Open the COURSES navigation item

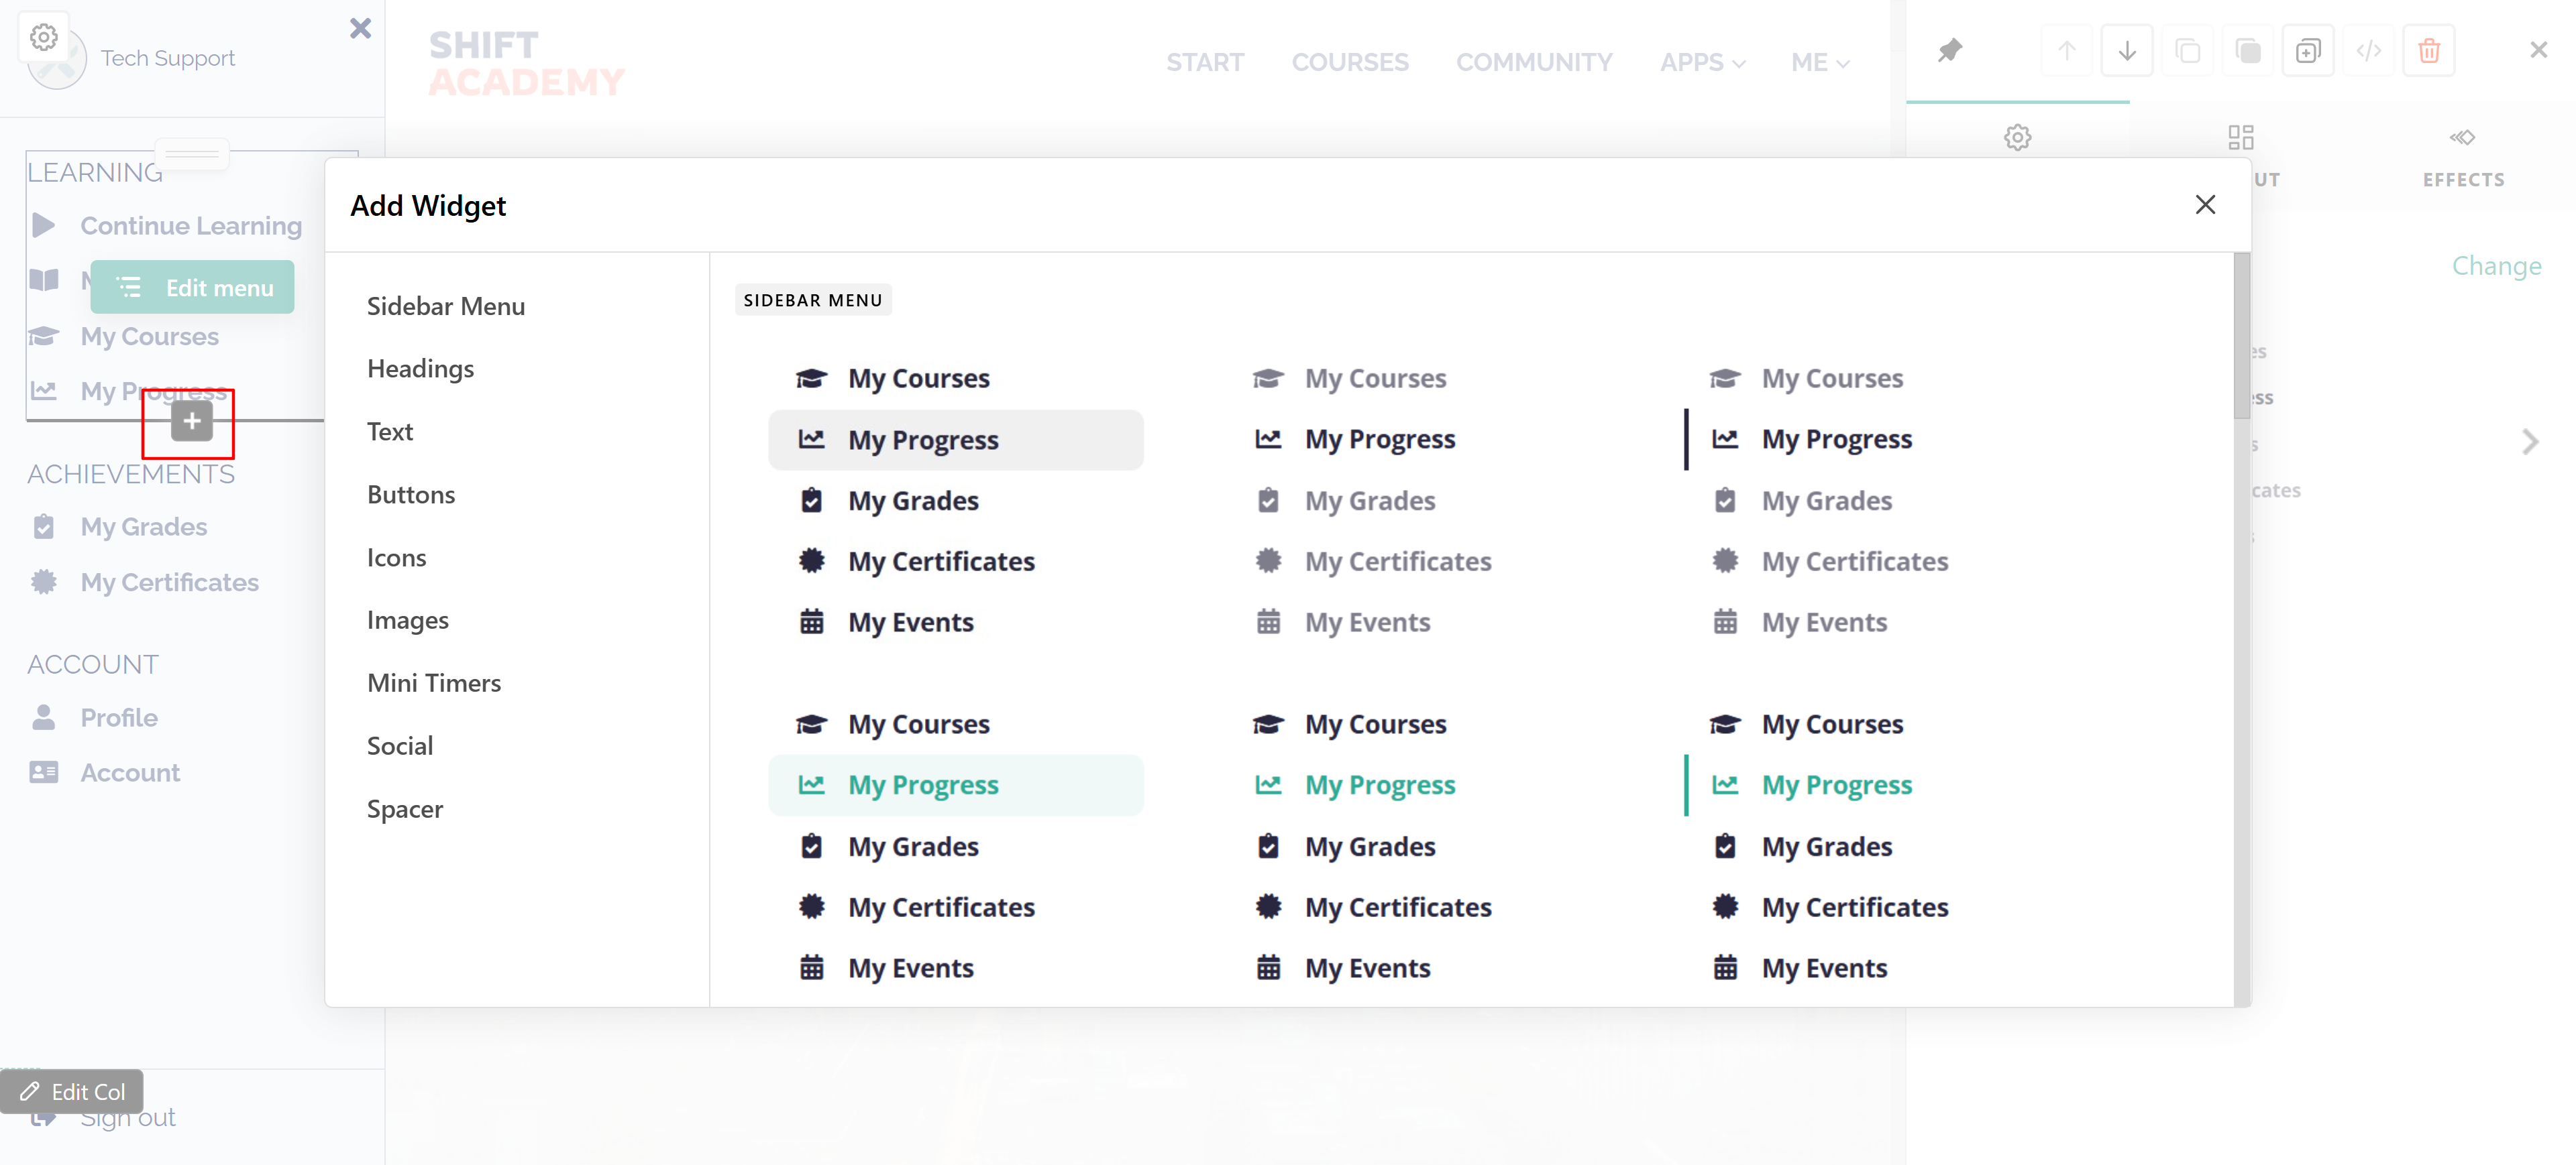(1350, 62)
